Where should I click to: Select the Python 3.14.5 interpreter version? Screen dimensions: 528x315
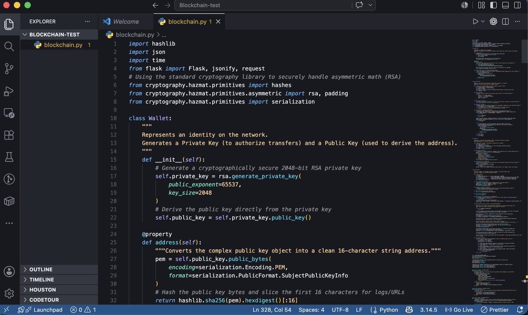pyautogui.click(x=429, y=310)
